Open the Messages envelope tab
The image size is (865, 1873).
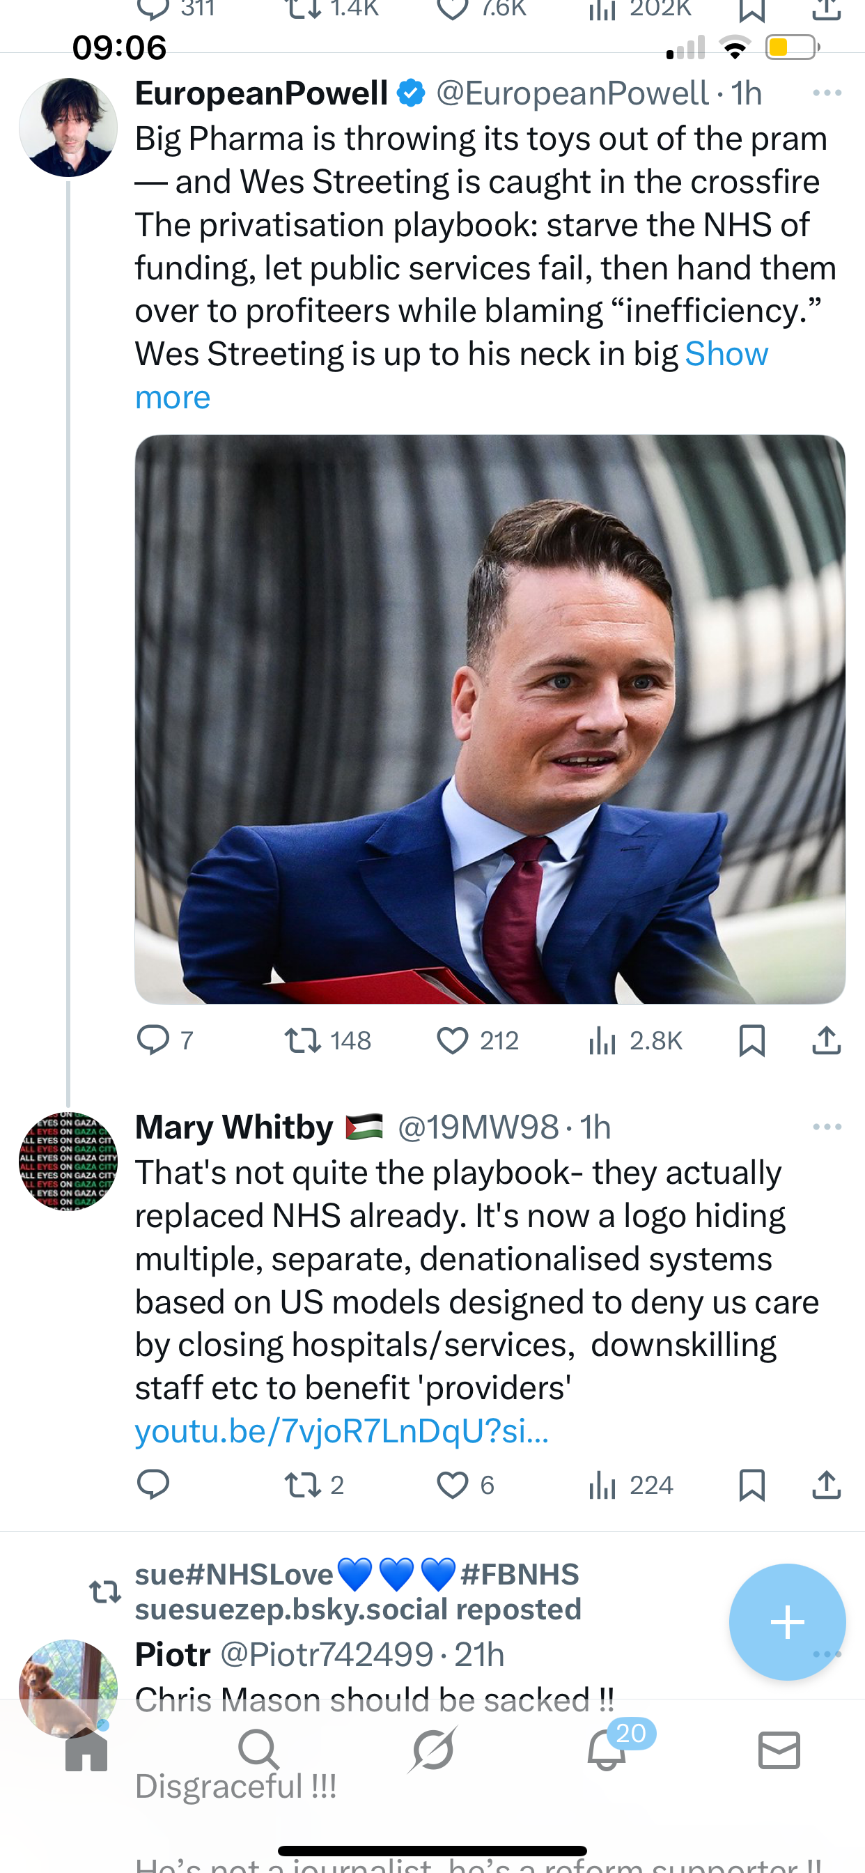(779, 1750)
